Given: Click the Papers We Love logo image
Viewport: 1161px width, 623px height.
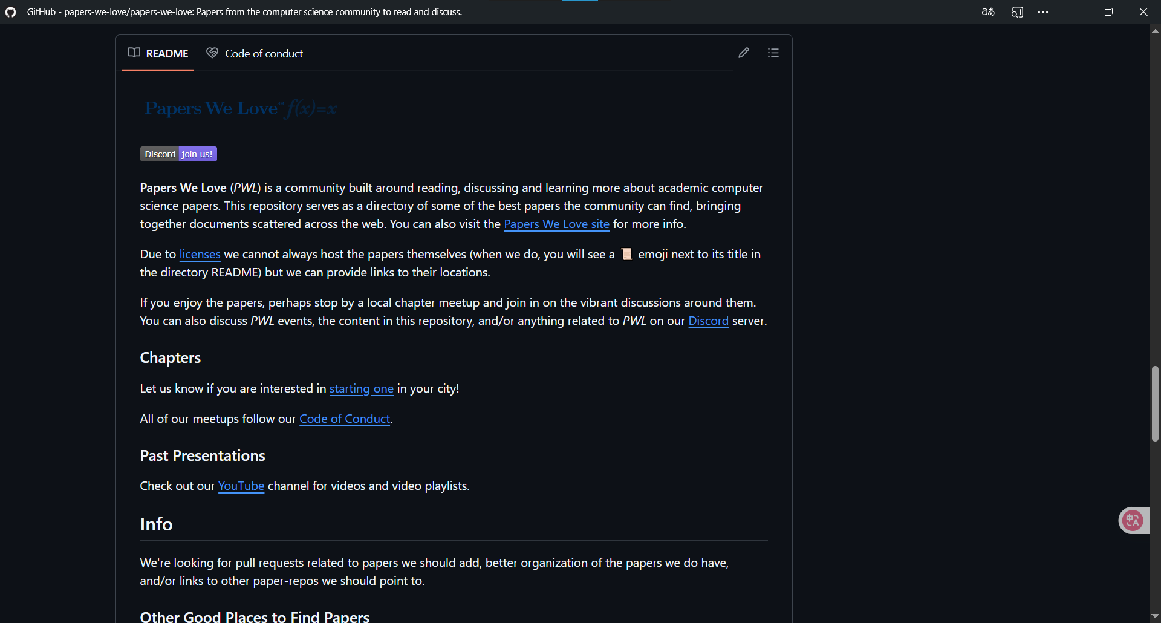Looking at the screenshot, I should click(x=241, y=108).
